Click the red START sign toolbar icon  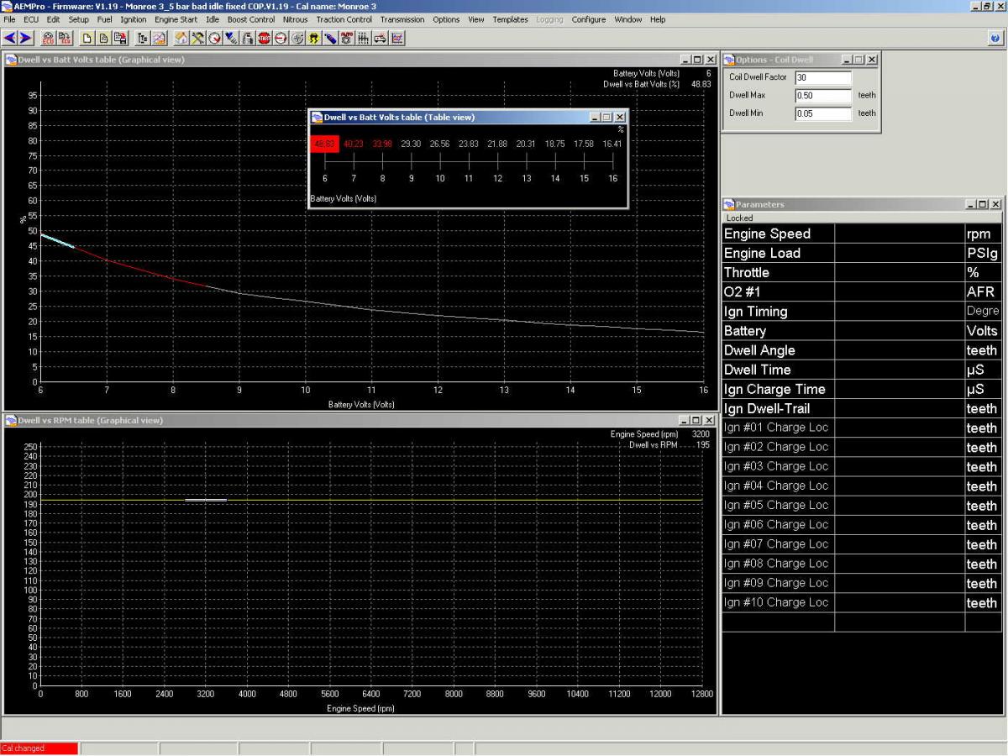[265, 38]
